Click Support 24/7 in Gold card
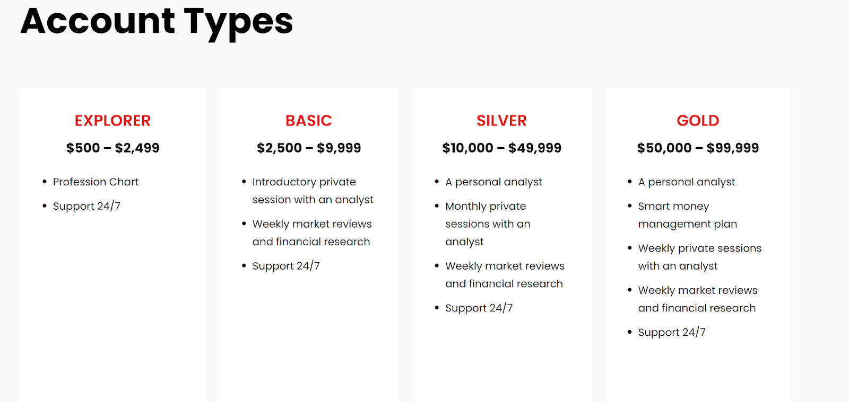849x402 pixels. (x=672, y=332)
